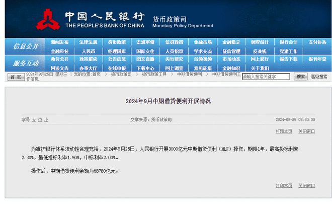Screen dimensions: 332x204
Task: Select 下载中心 from the menu
Action: point(145,69)
